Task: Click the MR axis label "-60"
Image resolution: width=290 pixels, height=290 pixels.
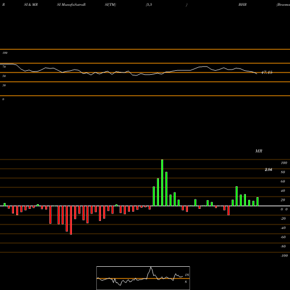Action: pyautogui.click(x=283, y=237)
